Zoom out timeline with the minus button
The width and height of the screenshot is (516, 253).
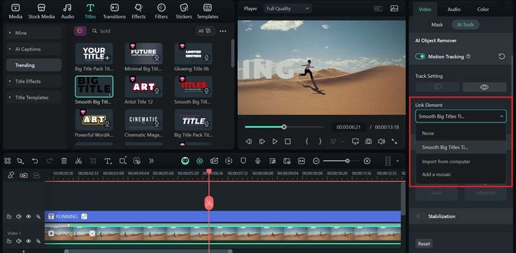(x=316, y=161)
